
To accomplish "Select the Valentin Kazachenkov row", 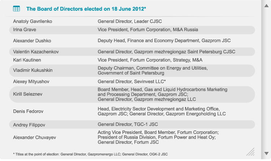I will (132, 52).
